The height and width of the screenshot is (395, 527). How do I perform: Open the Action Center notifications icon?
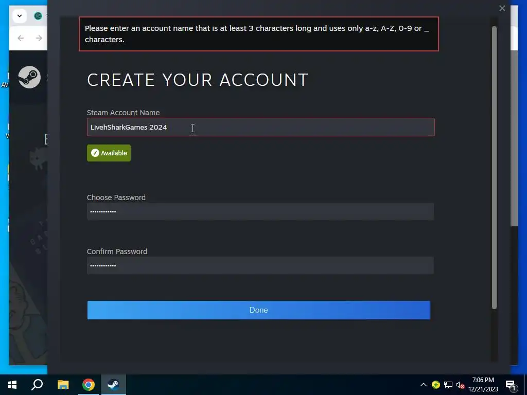click(x=511, y=385)
